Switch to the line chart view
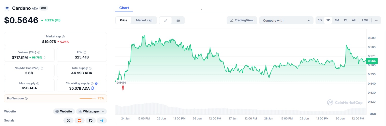This screenshot has height=126, width=386. click(x=165, y=20)
